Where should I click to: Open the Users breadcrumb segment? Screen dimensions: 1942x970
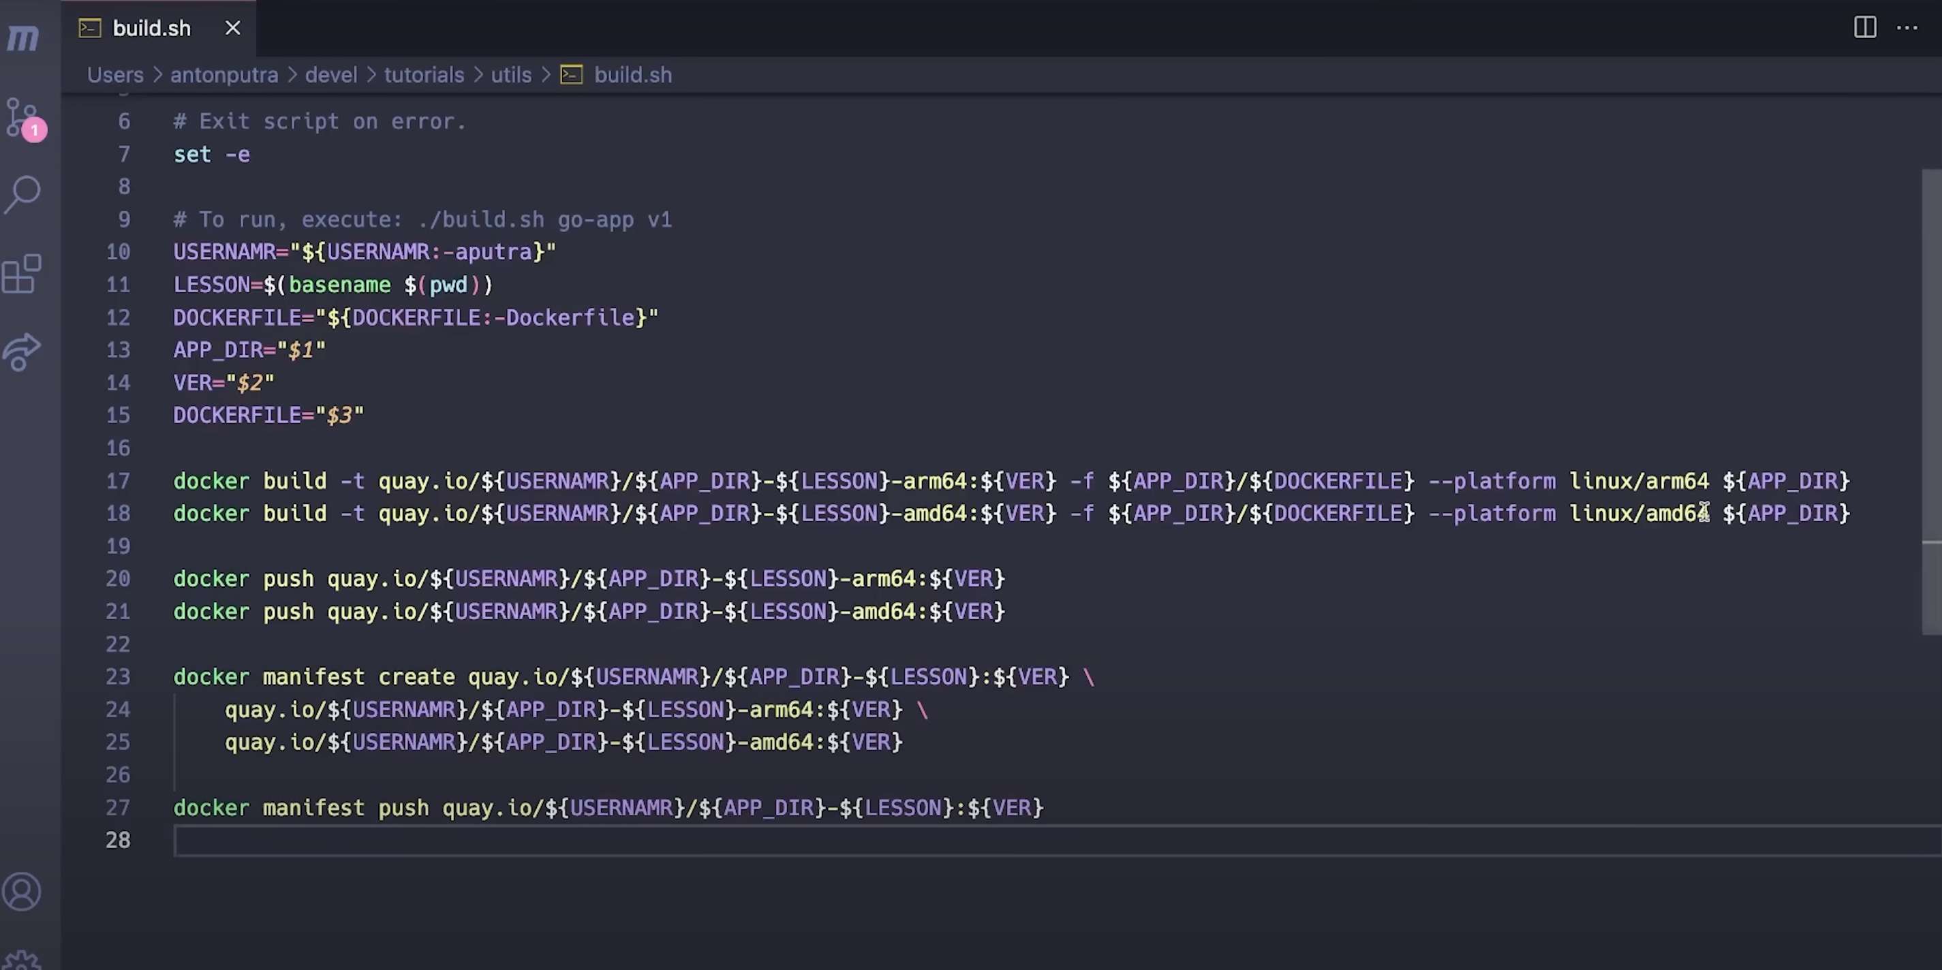[x=114, y=76]
